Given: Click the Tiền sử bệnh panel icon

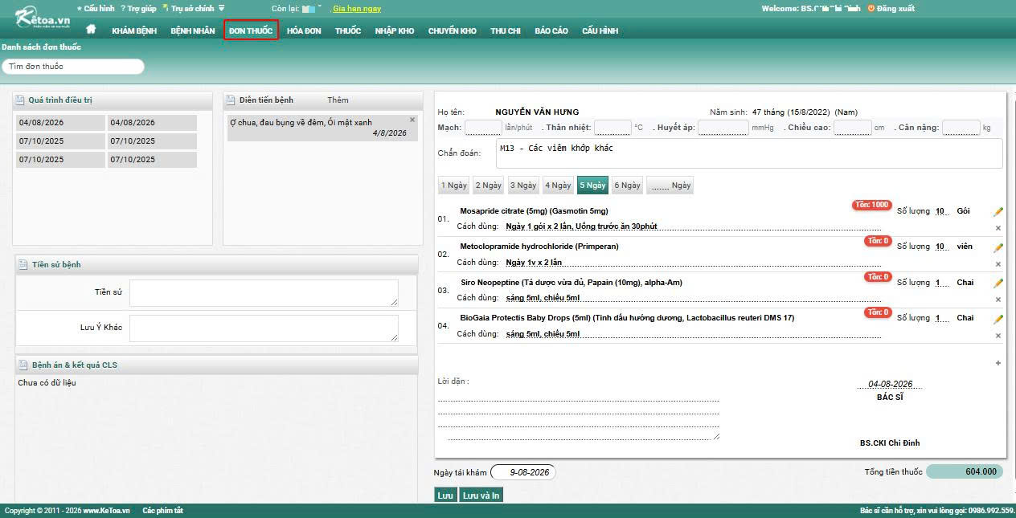Looking at the screenshot, I should tap(23, 264).
